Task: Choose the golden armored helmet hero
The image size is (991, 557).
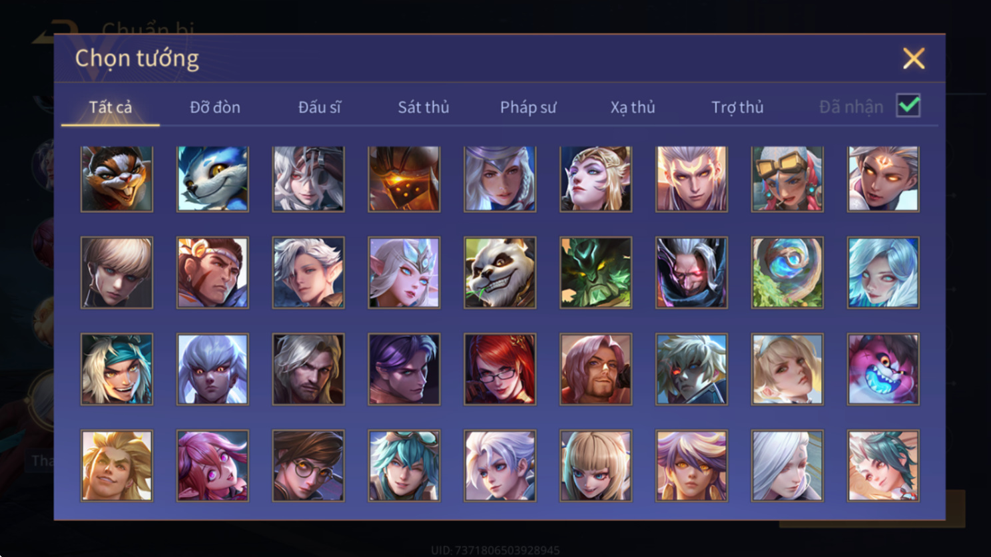Action: (404, 179)
